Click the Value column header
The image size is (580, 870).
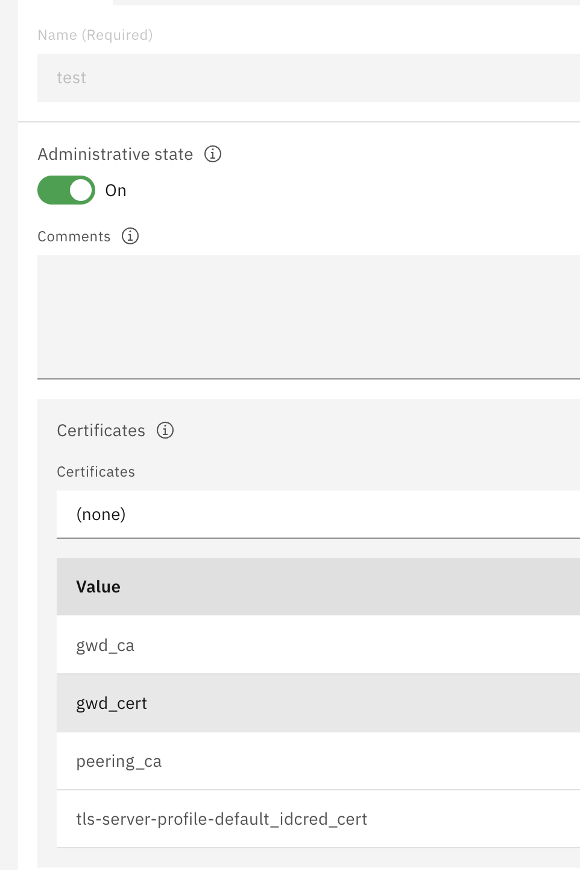[98, 586]
